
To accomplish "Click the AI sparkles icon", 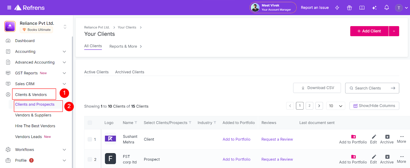I will point(374,8).
